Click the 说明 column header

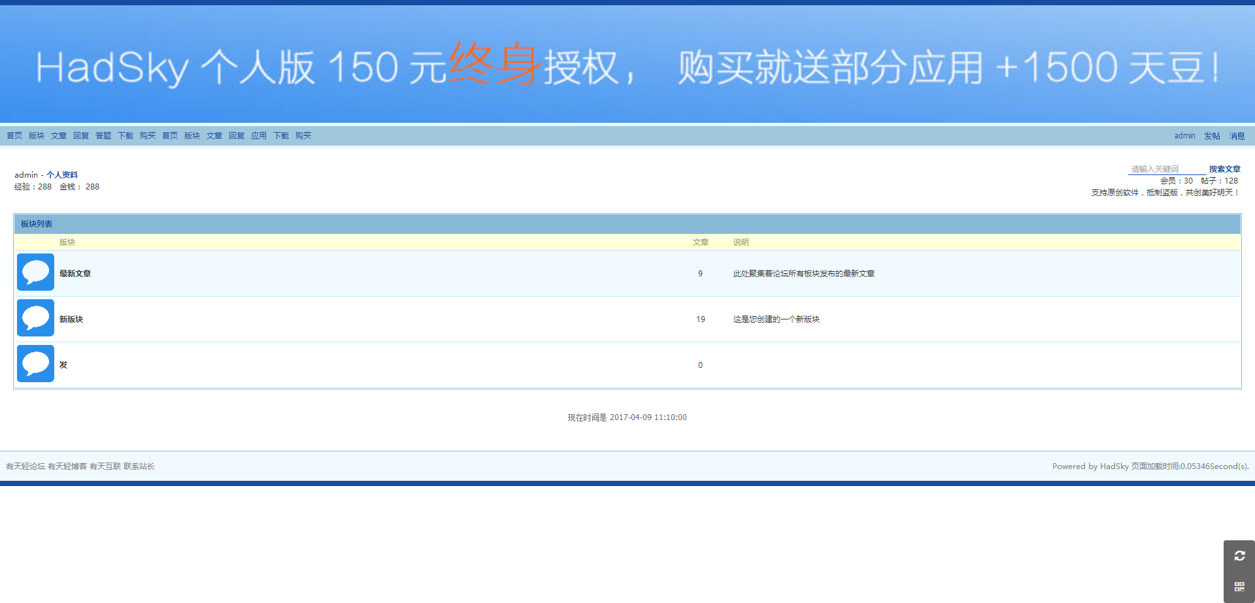pos(741,242)
